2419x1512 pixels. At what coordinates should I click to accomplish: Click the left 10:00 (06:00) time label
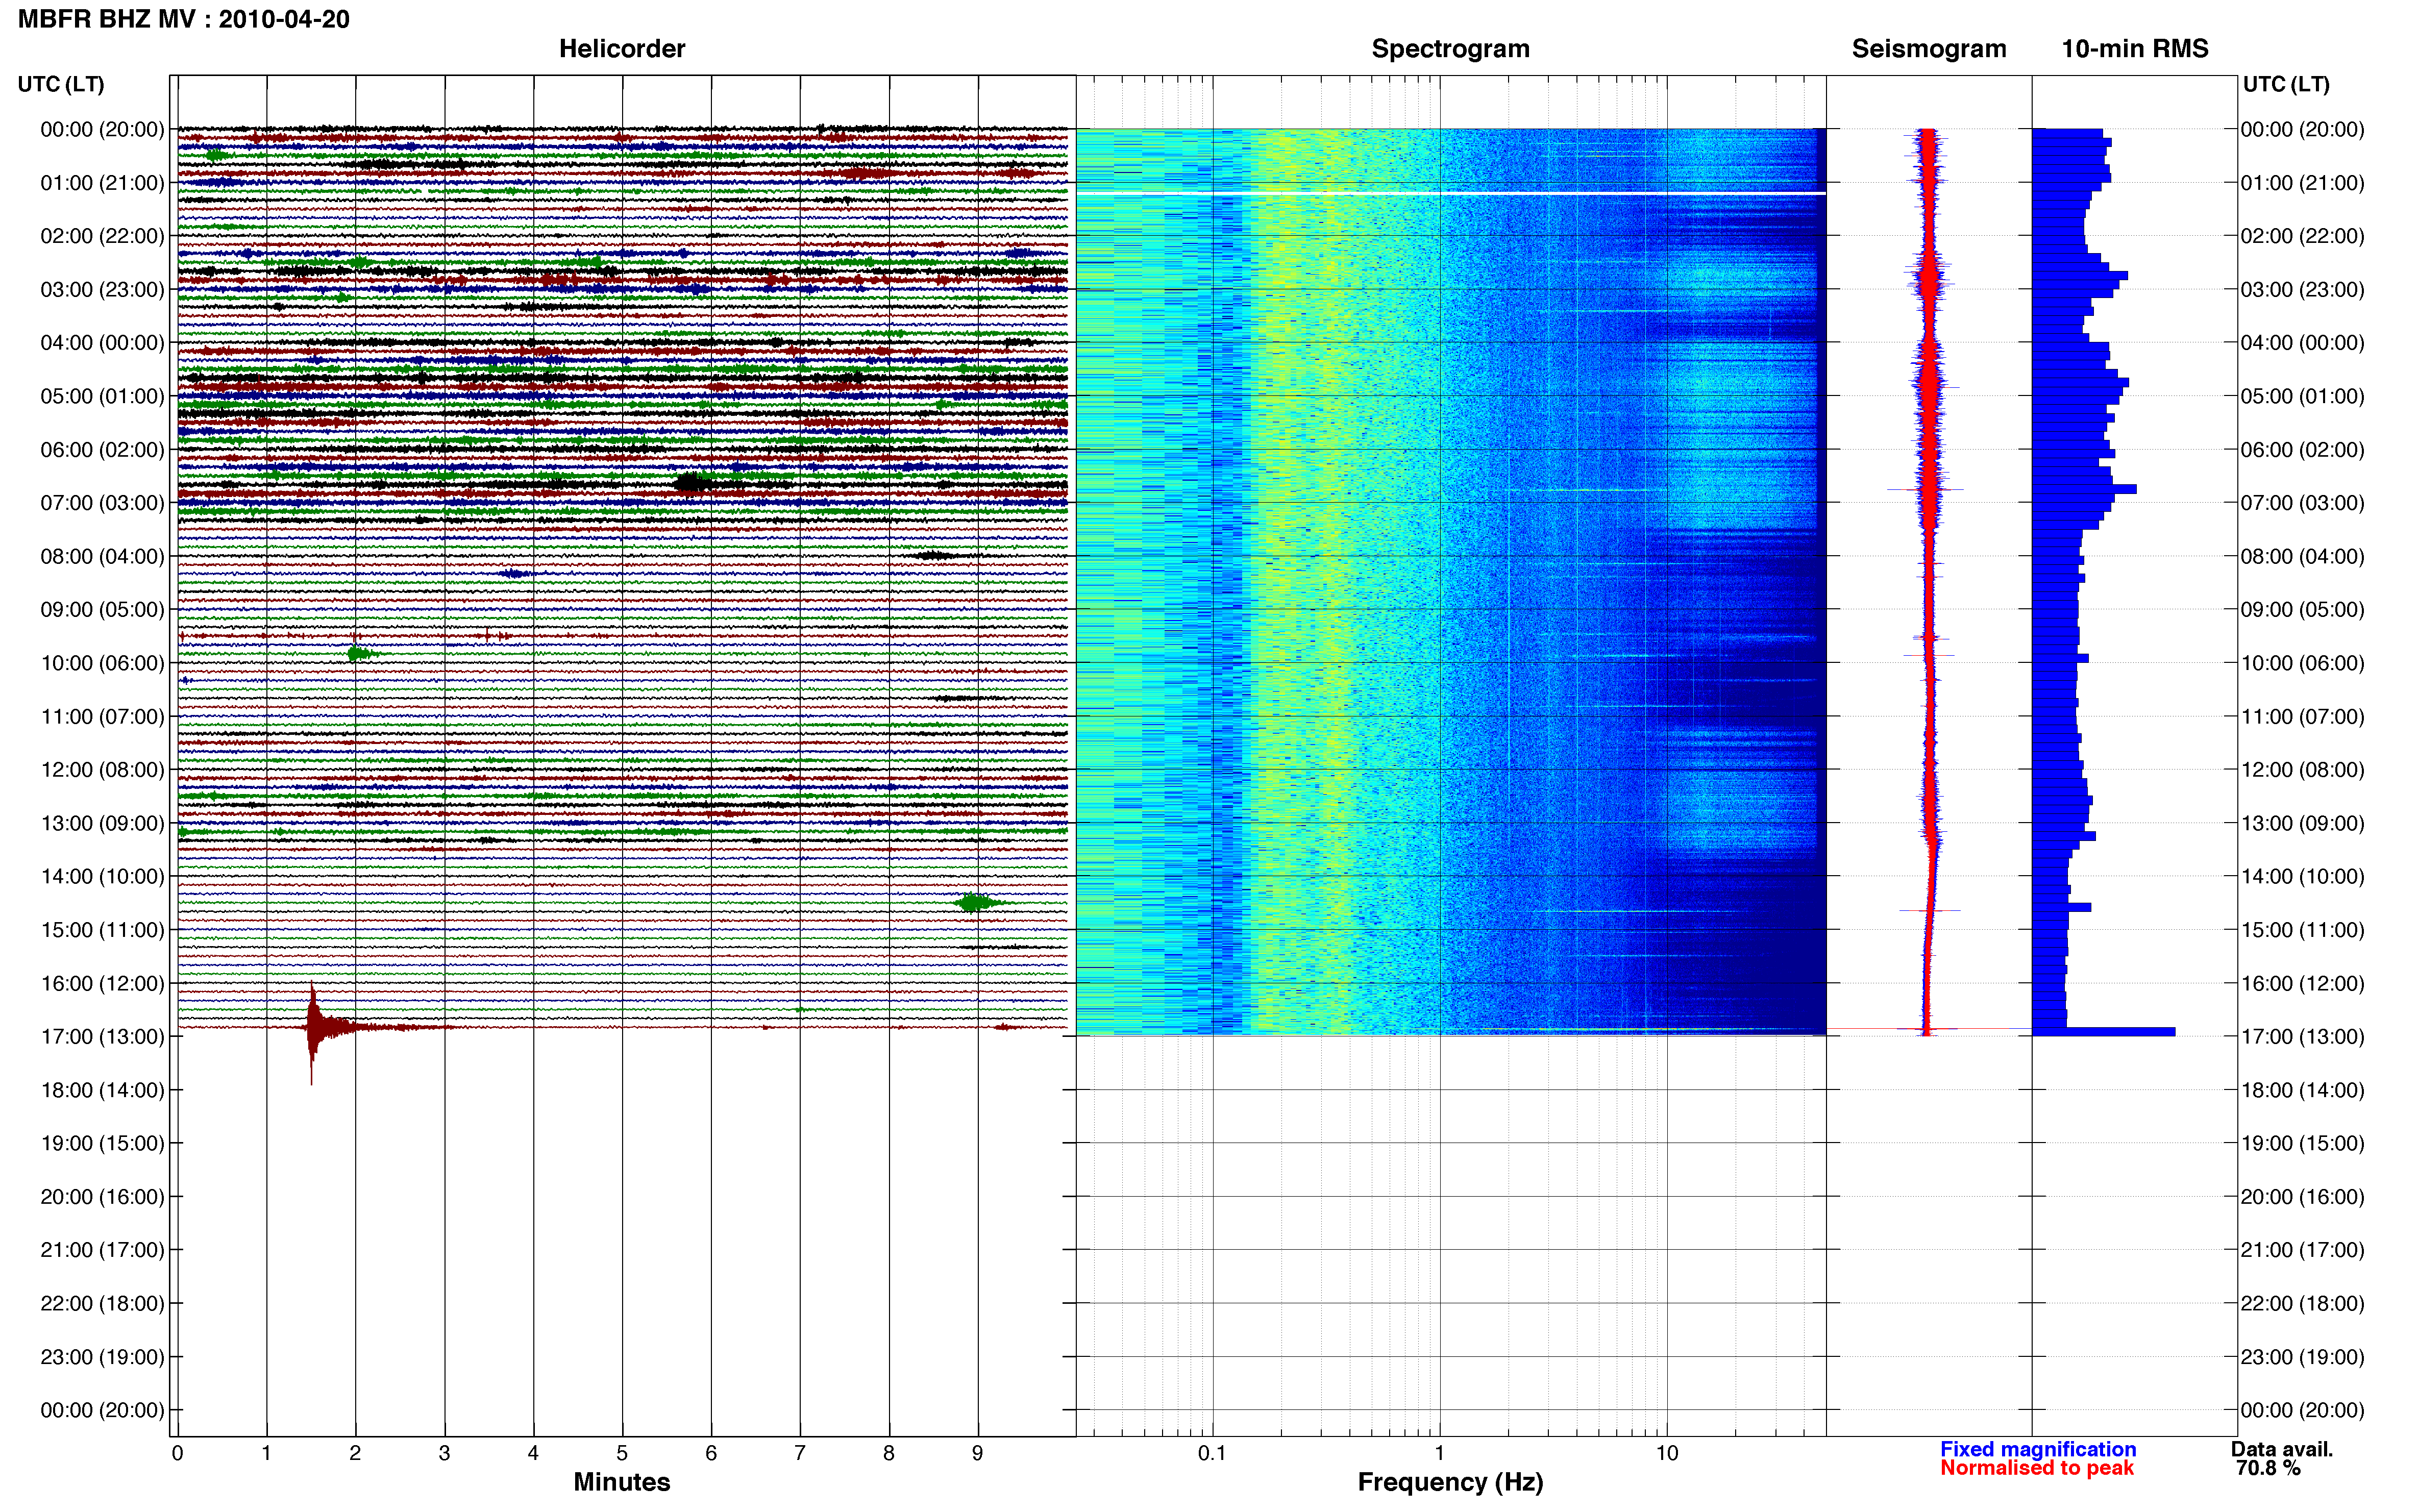102,663
